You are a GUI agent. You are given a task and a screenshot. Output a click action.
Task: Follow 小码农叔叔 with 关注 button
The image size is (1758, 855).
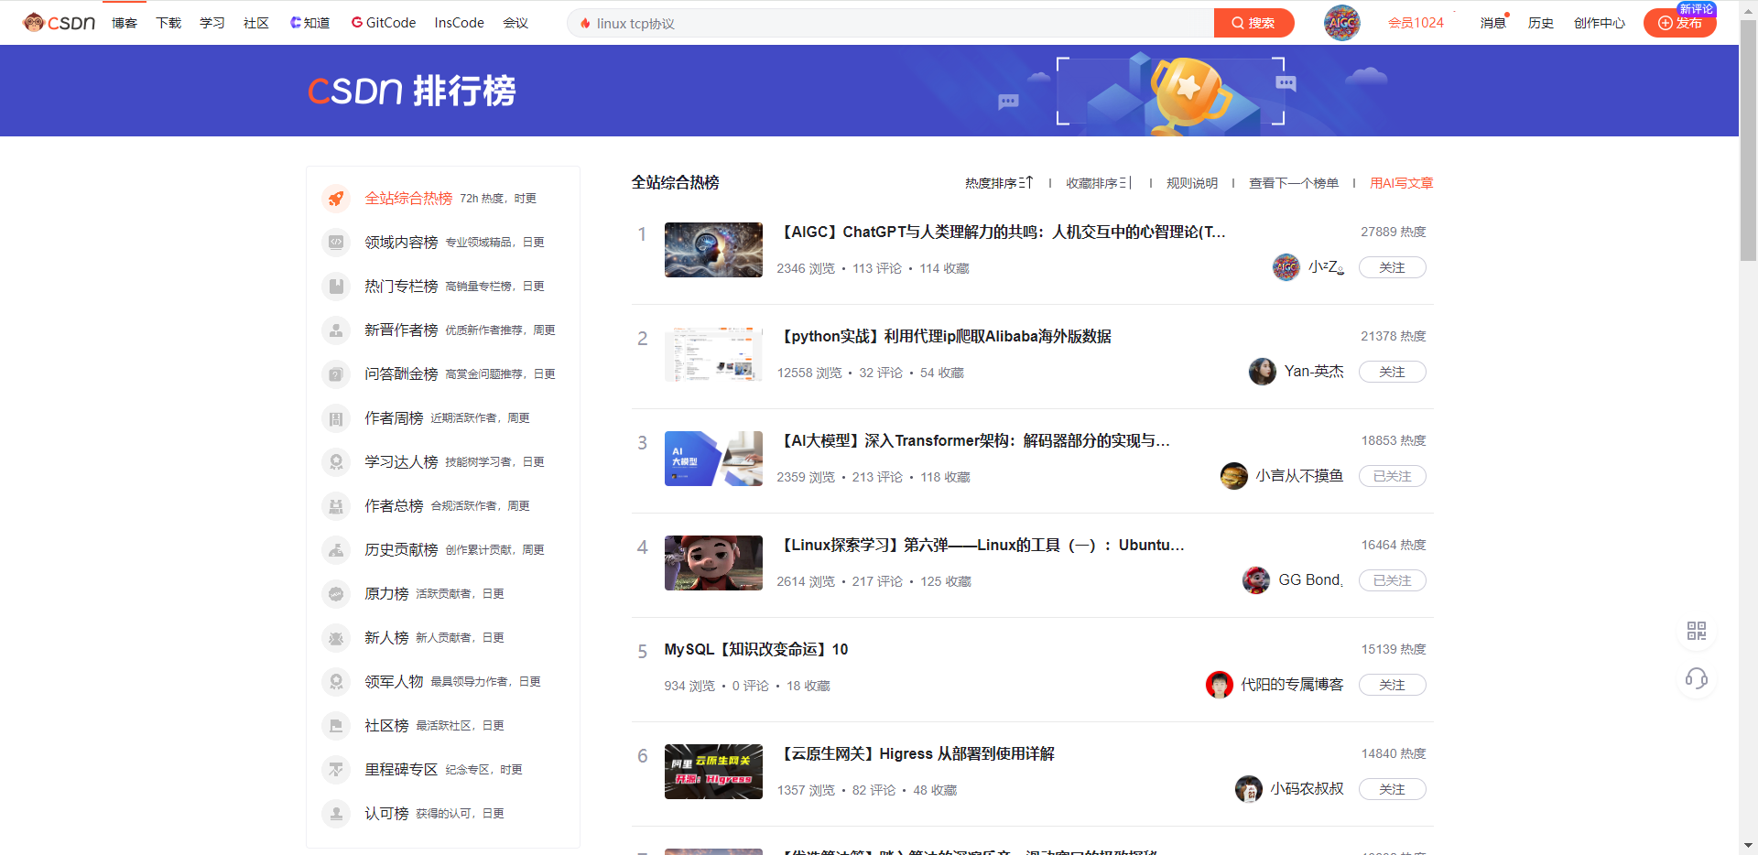(1392, 789)
